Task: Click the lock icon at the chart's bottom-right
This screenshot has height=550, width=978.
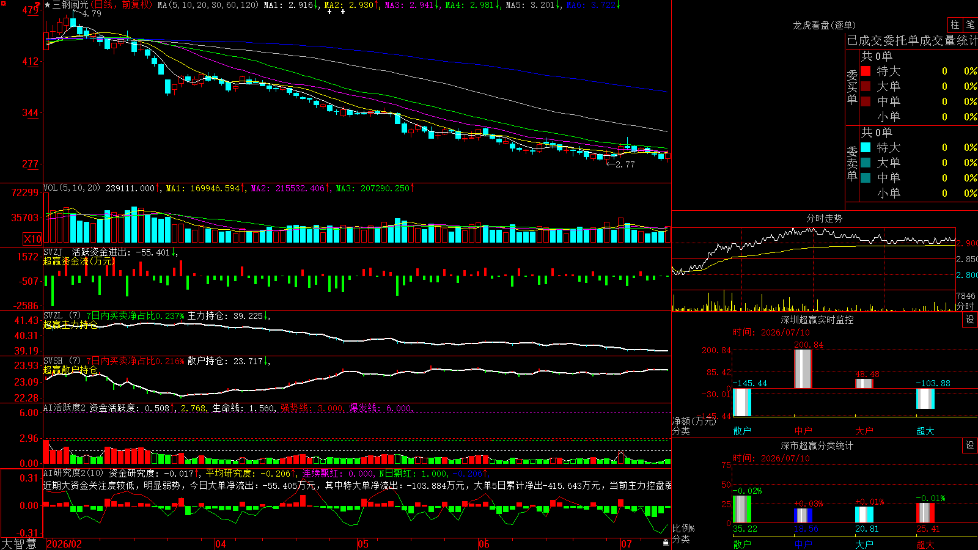Action: (x=666, y=542)
